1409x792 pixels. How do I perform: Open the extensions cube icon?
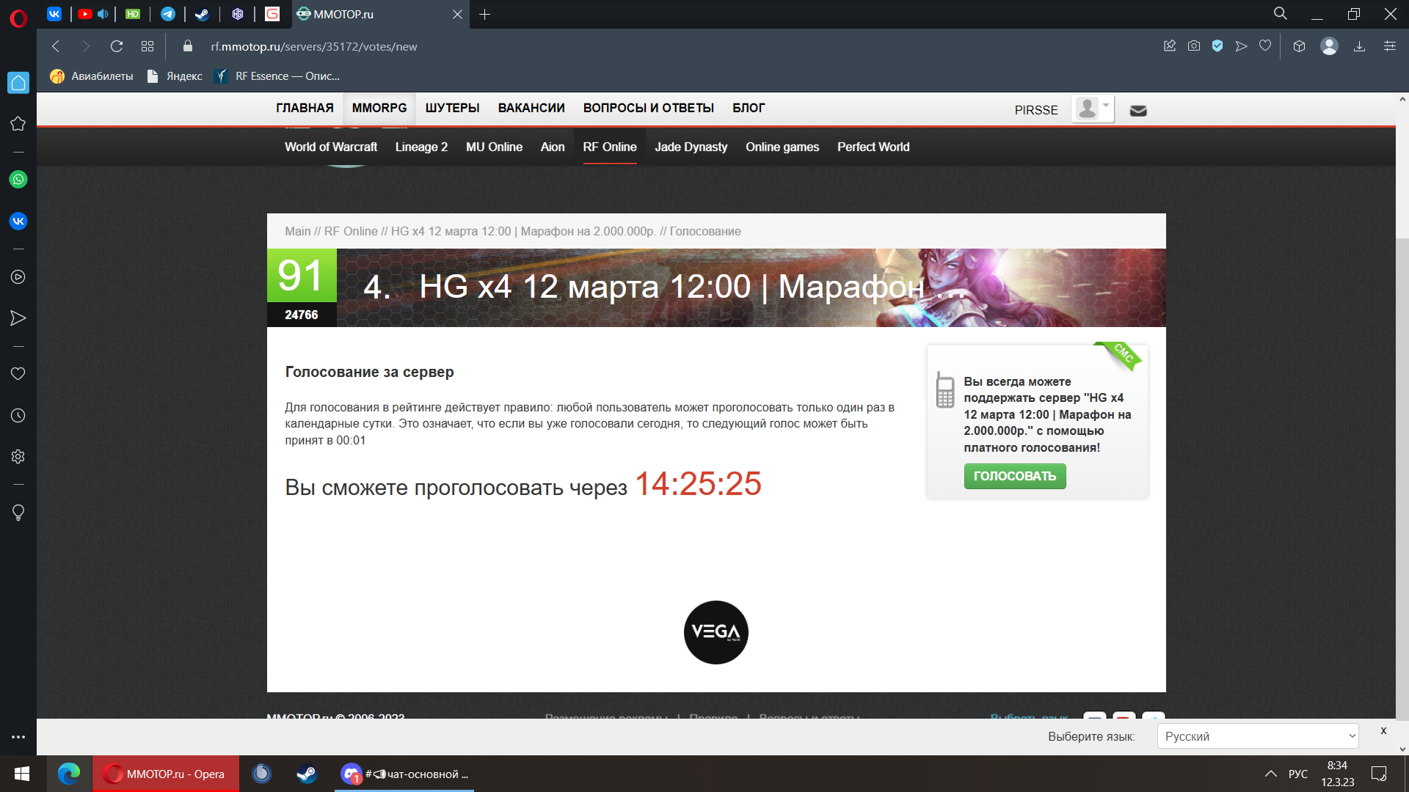(x=1299, y=46)
